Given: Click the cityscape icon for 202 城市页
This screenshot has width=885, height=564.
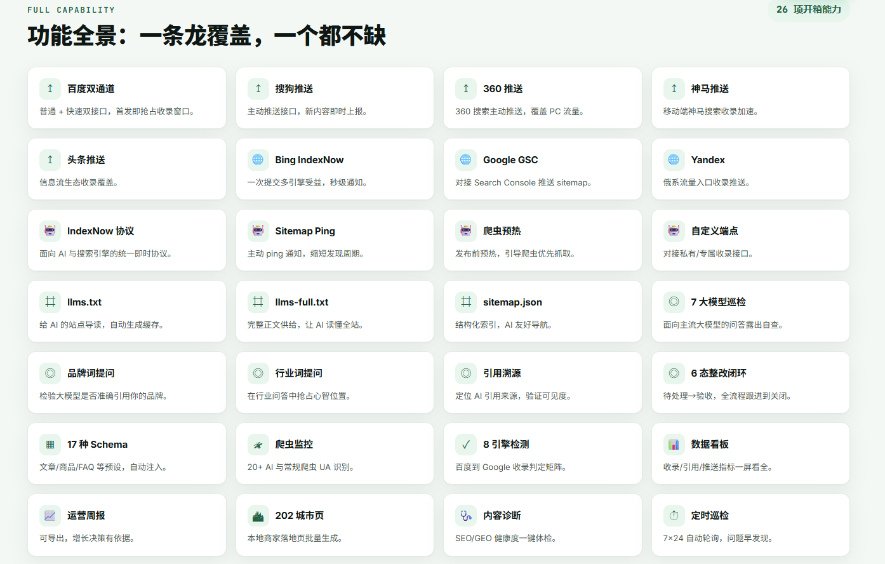Looking at the screenshot, I should (258, 516).
